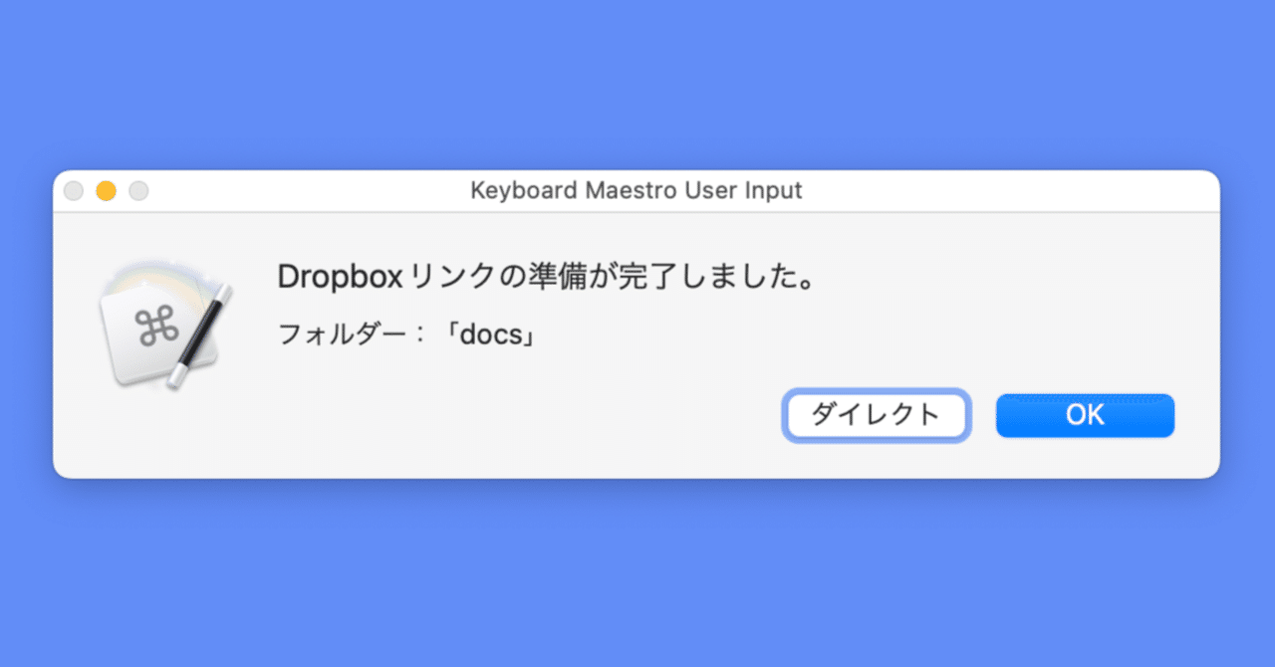
Task: Click the フォルダー label line
Action: [x=339, y=334]
